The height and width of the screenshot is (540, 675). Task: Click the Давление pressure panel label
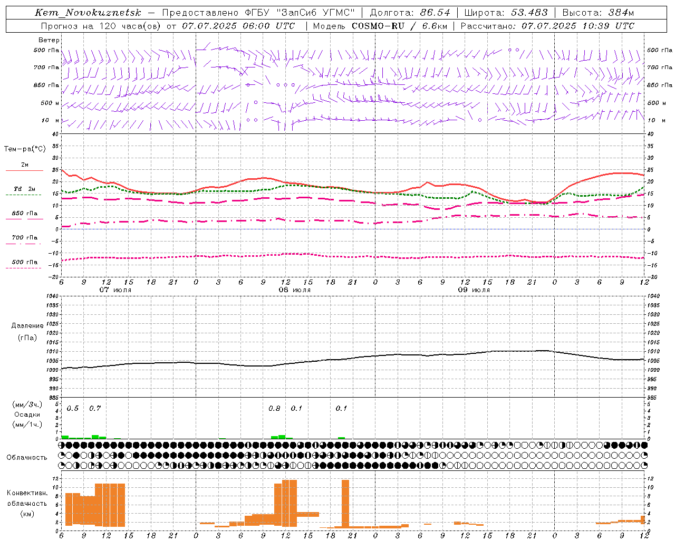pyautogui.click(x=27, y=326)
